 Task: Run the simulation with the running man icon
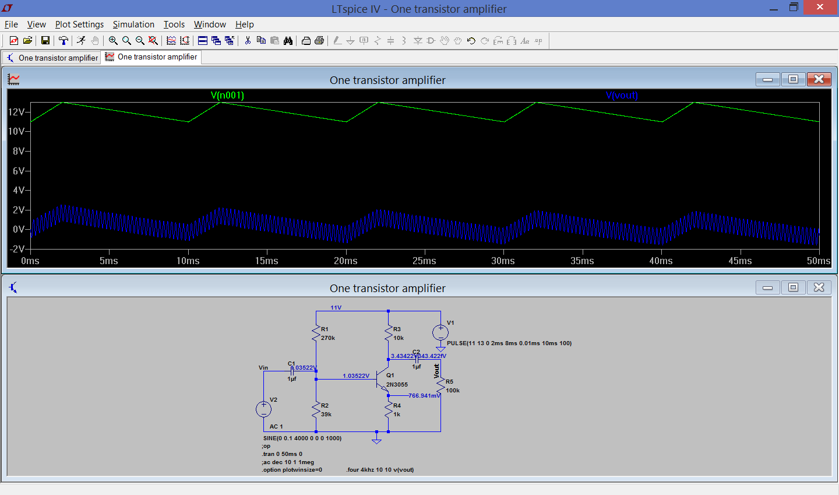pyautogui.click(x=81, y=40)
